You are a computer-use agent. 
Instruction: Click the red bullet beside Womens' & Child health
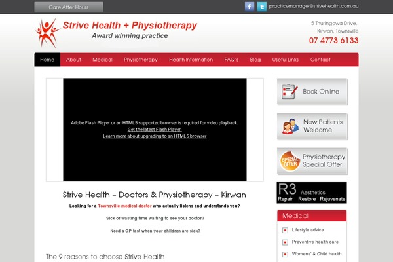point(285,254)
